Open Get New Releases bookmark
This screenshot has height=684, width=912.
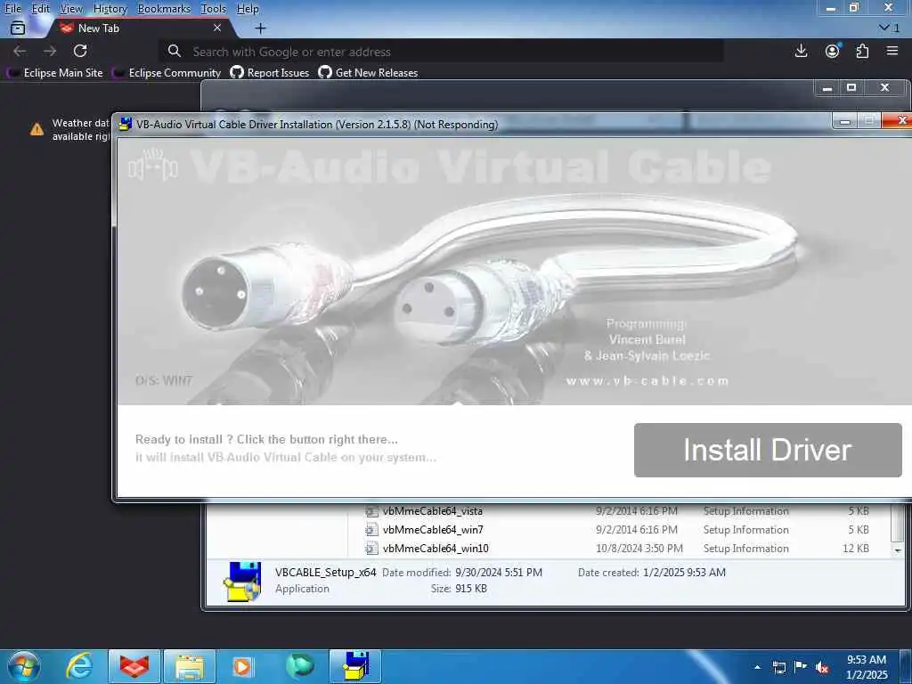369,73
